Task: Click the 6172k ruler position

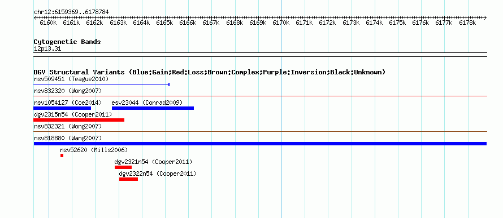Action: [x=328, y=23]
